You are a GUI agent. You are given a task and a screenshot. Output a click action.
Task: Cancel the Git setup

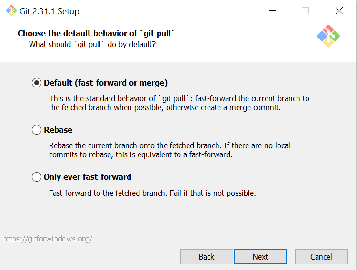[321, 257]
